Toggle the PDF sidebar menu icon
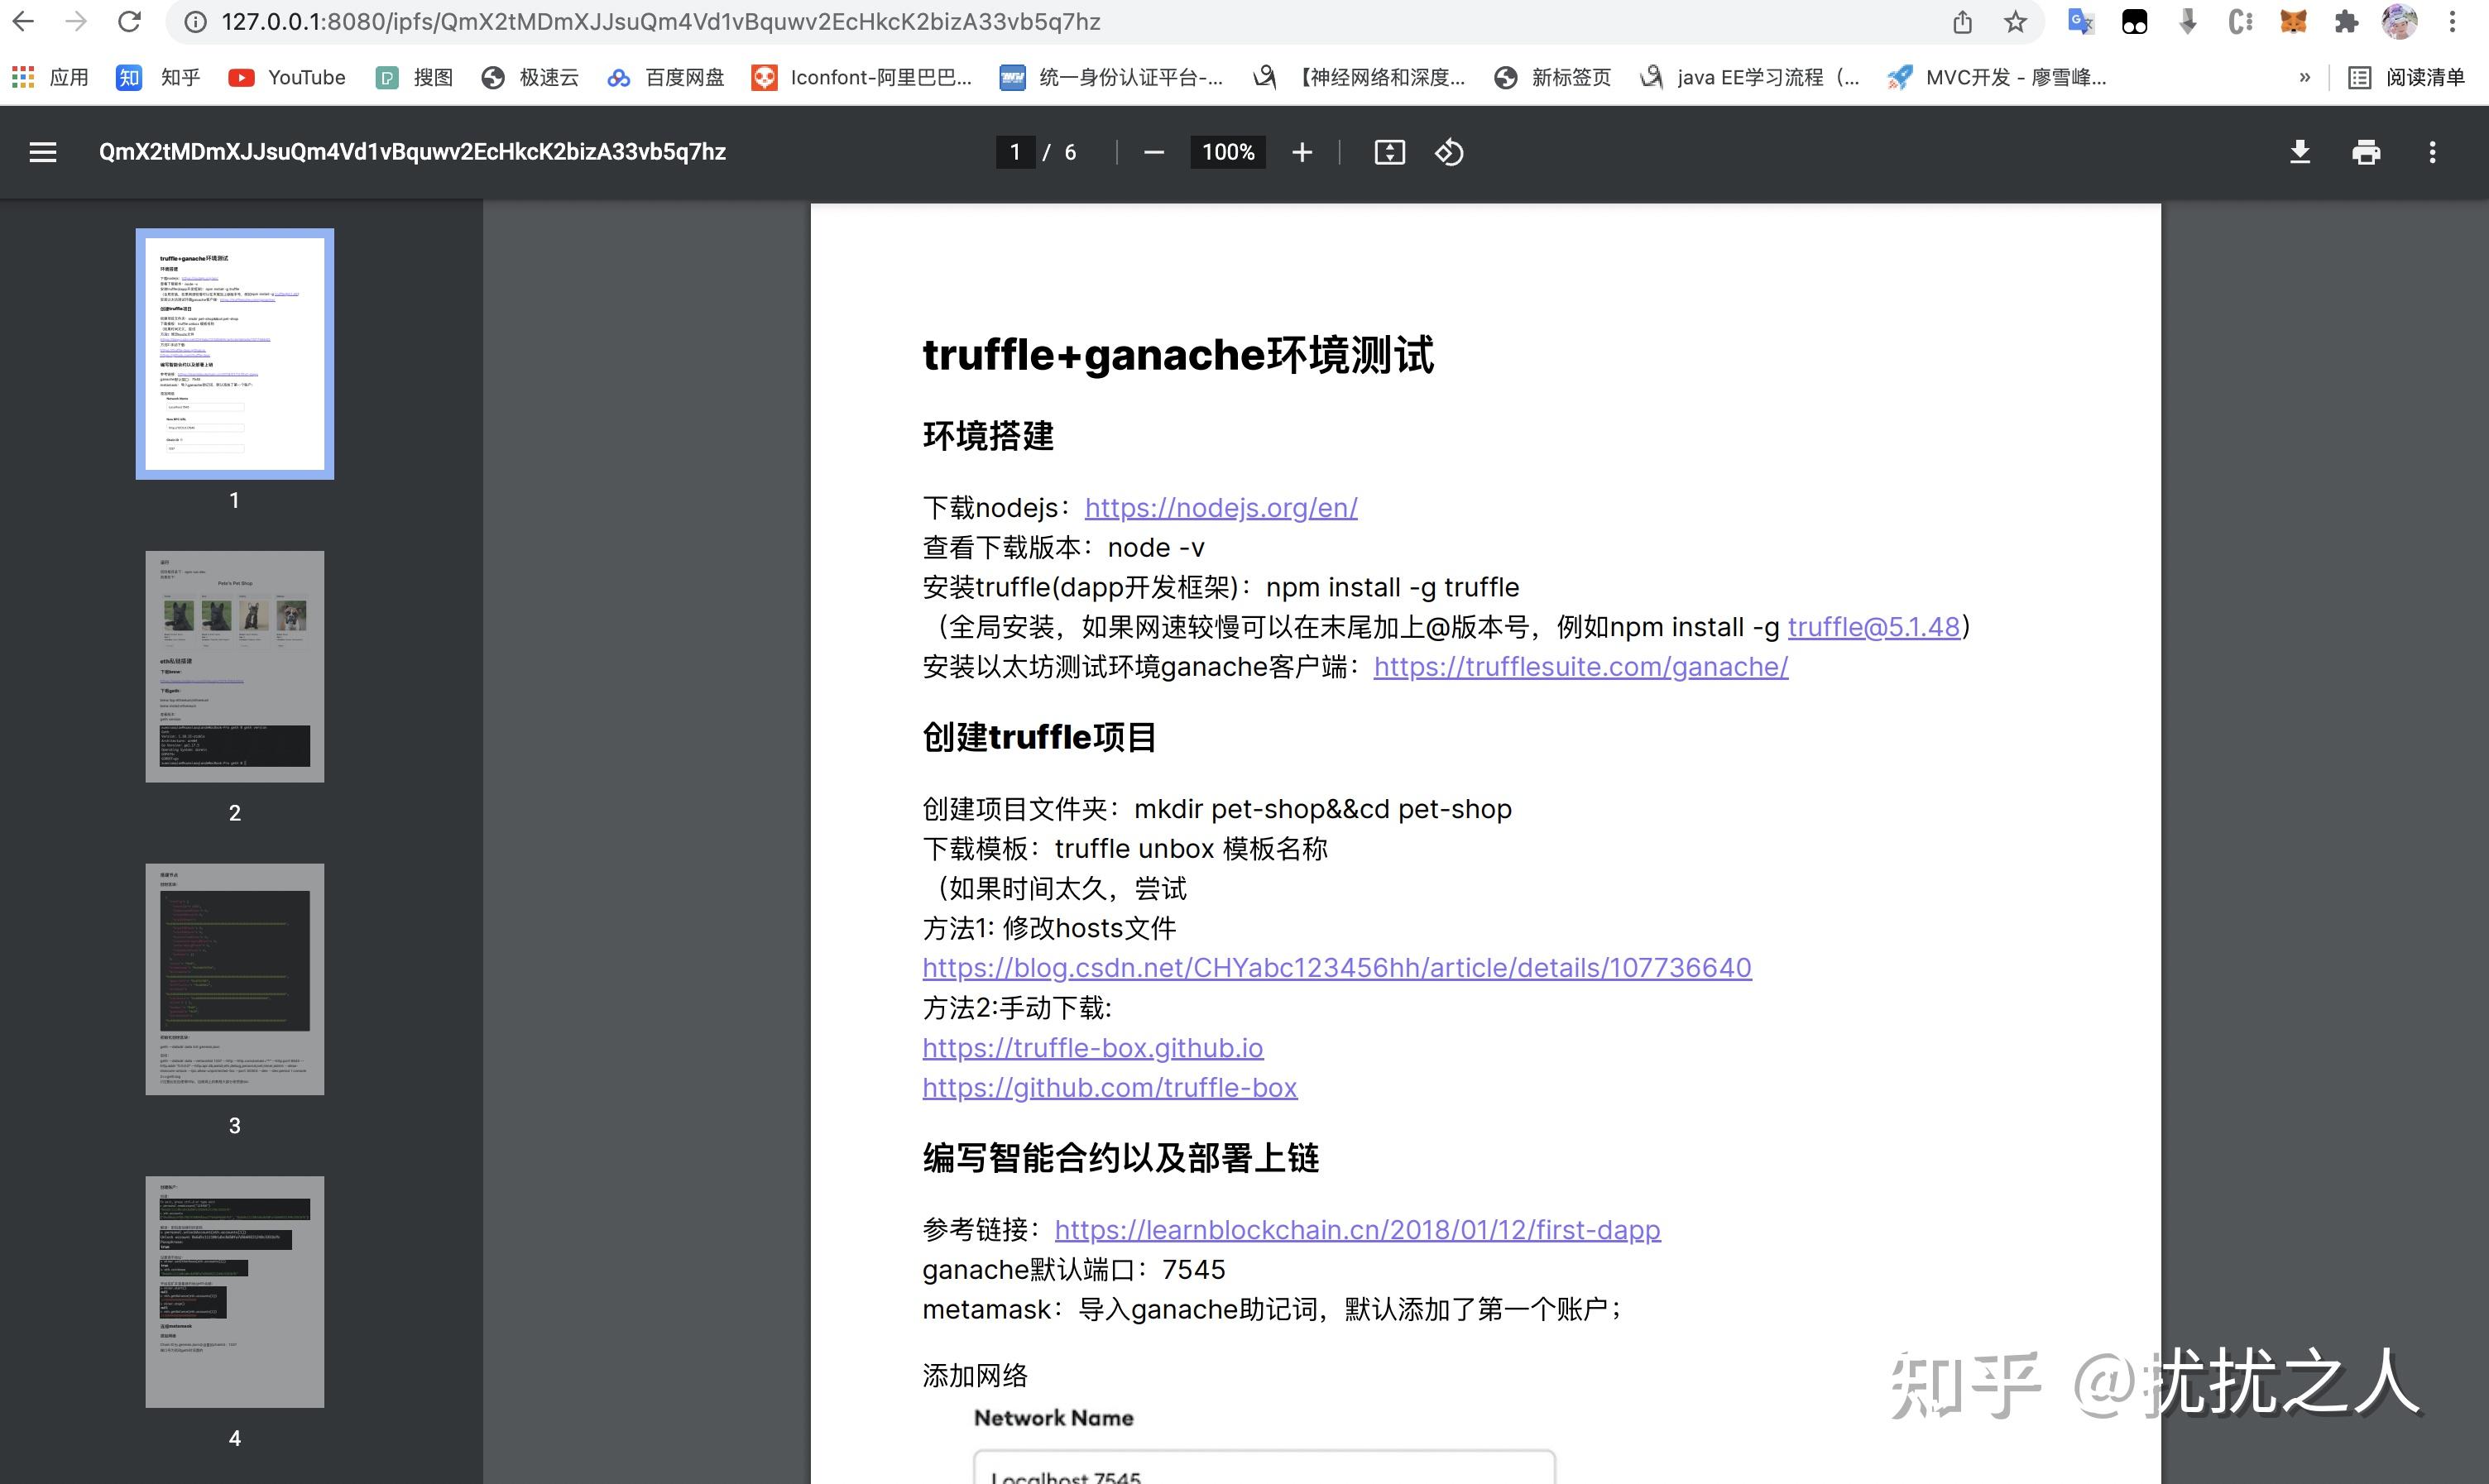 pos(43,152)
